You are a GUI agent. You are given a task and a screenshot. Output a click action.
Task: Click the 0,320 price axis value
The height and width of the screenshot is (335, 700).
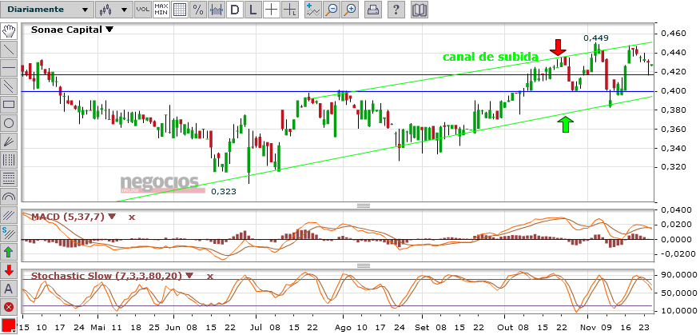click(673, 167)
